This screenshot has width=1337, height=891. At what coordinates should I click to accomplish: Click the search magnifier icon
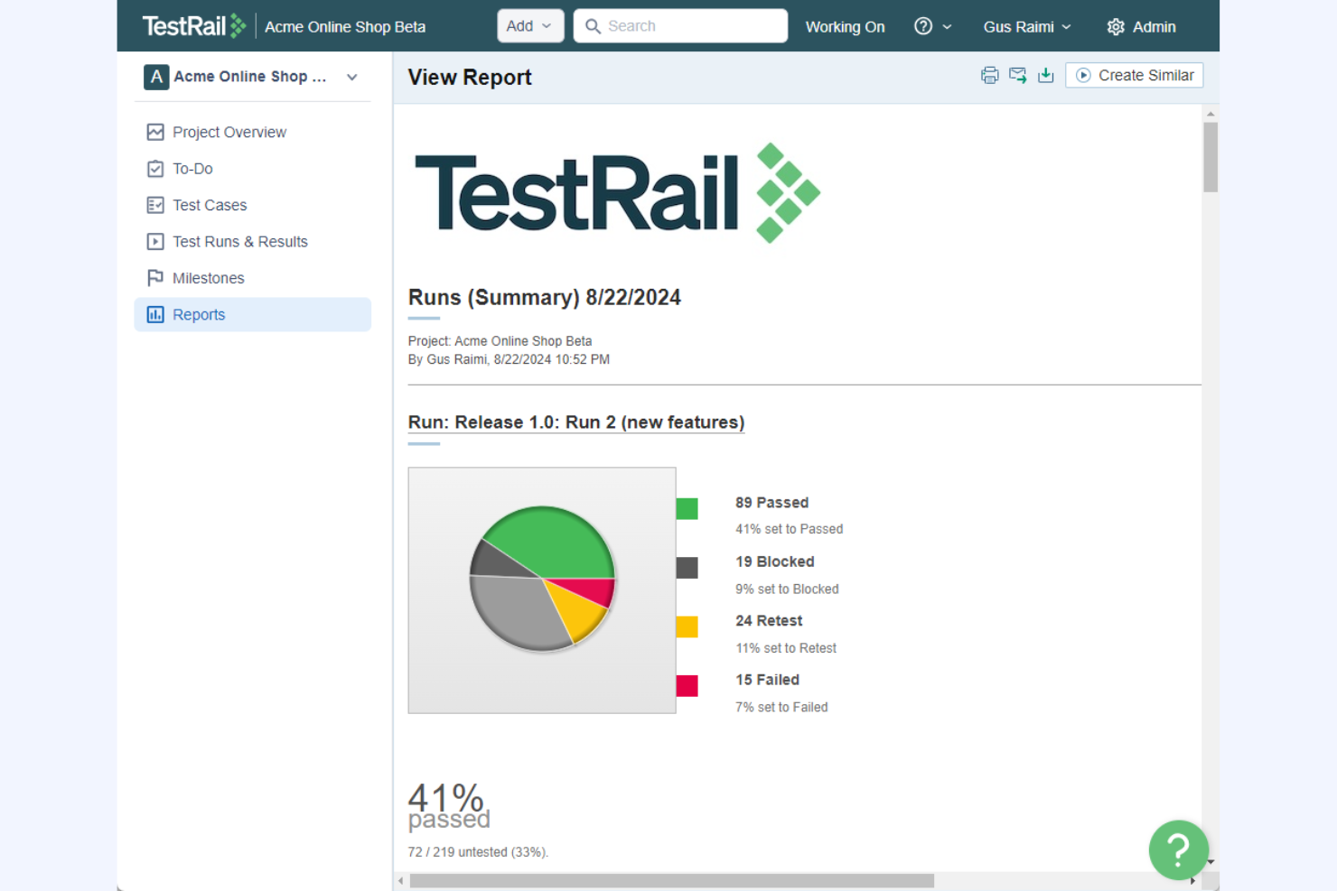(x=594, y=26)
